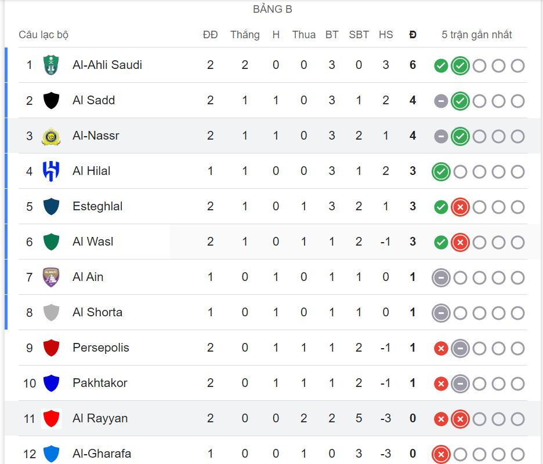Click Al Sadd's grey draw result icon
Screen dimensions: 543x464
441,101
